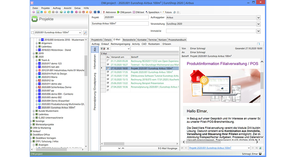Viewport: 296px width, 157px height.
Task: Click the save disk icon in status bar
Action: (x=260, y=154)
